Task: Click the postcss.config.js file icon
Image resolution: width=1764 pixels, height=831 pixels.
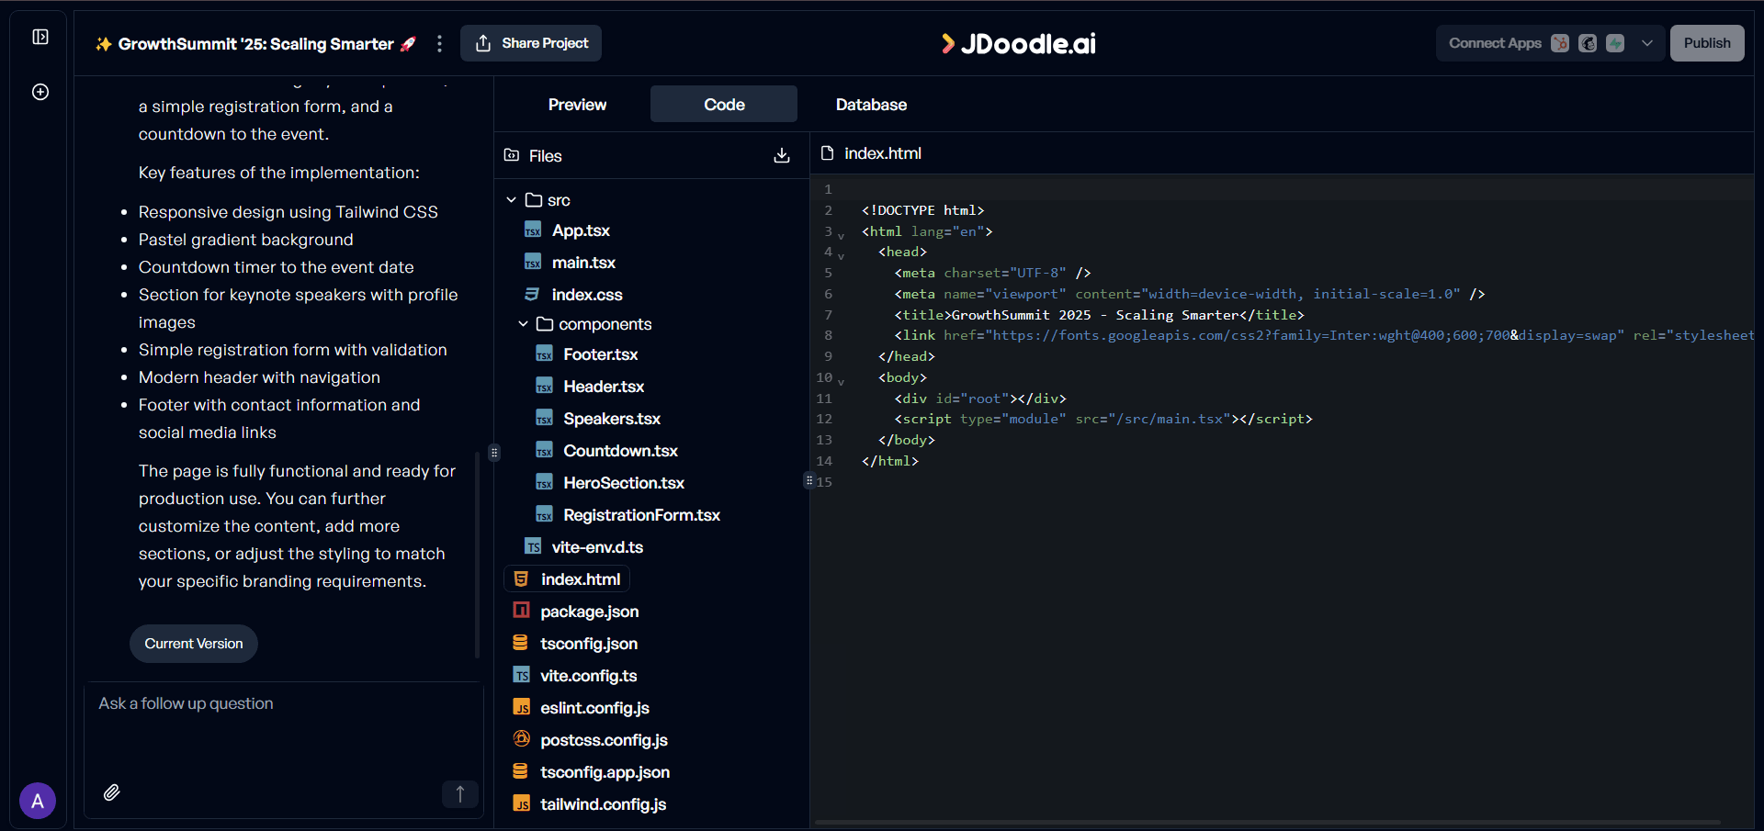Action: coord(521,738)
